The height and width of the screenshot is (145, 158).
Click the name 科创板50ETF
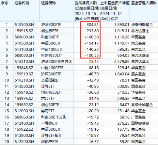pyautogui.click(x=52, y=55)
